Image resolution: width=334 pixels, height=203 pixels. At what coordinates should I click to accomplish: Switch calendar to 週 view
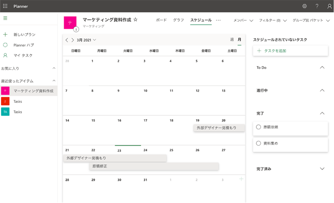coord(232,39)
